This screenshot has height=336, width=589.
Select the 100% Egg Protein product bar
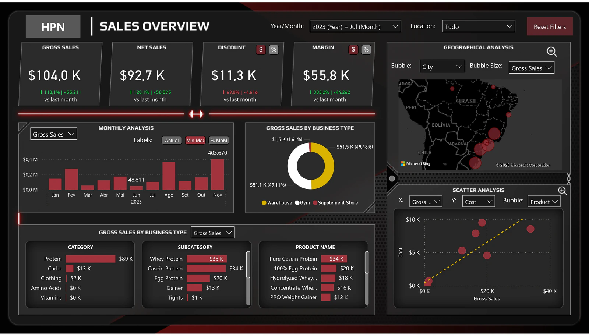point(329,269)
